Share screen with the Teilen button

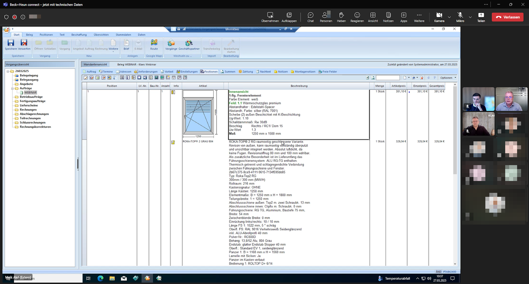tap(481, 17)
